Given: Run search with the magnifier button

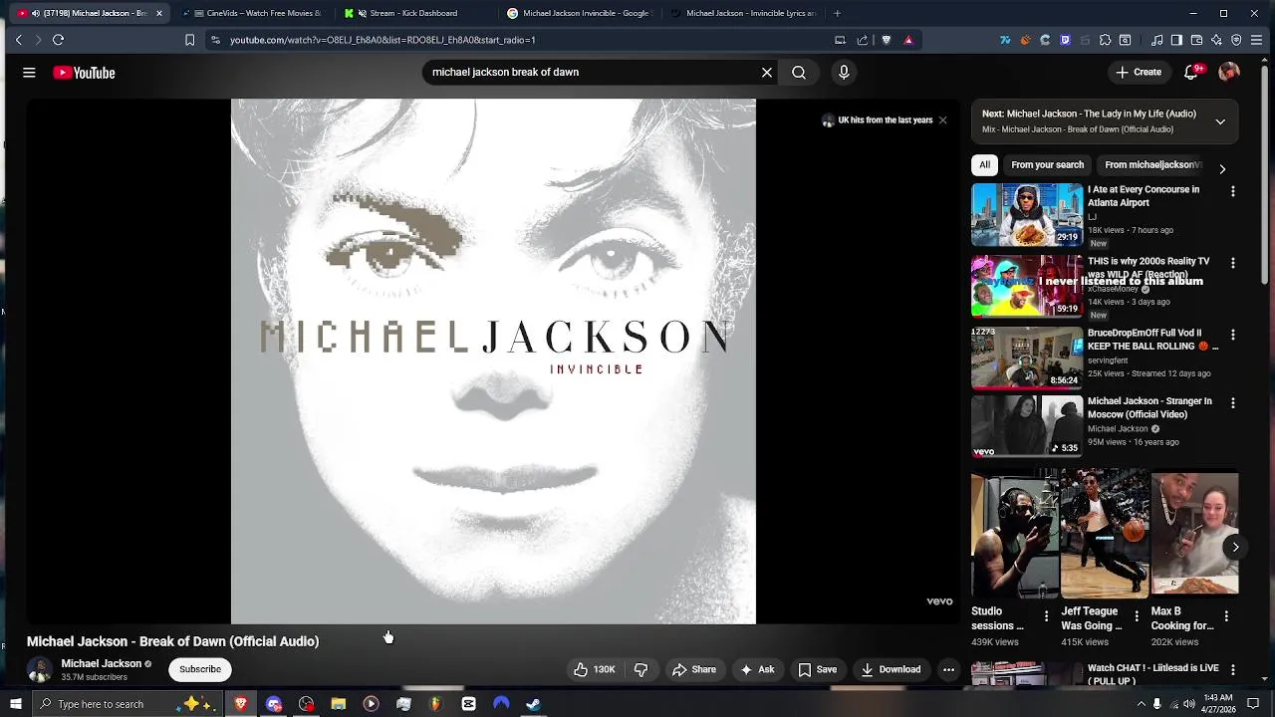Looking at the screenshot, I should [799, 72].
